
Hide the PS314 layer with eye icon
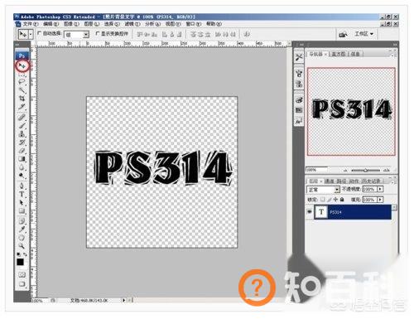pos(310,212)
